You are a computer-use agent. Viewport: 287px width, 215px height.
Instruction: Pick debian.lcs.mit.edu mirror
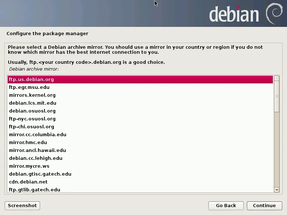(x=140, y=103)
